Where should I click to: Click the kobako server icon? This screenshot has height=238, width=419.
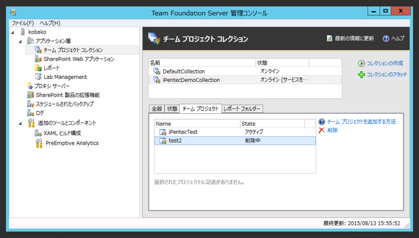[23, 32]
